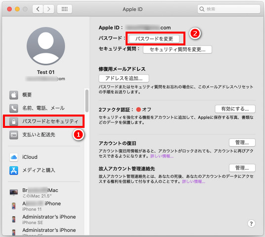
Task: Click the profile avatar picture
Action: coord(46,46)
